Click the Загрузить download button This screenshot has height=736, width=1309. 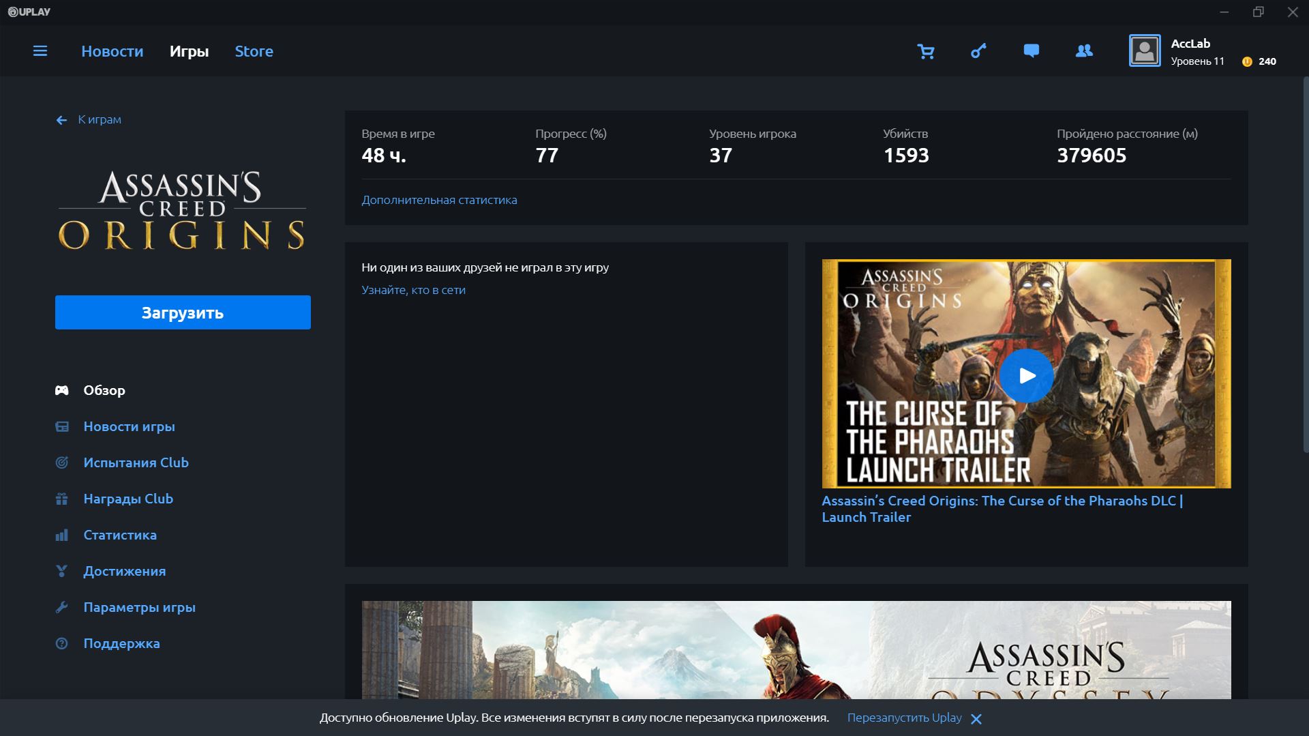[x=183, y=312]
